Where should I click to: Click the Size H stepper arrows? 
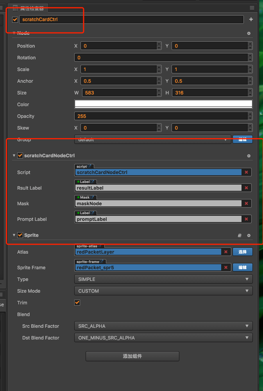tap(250, 93)
